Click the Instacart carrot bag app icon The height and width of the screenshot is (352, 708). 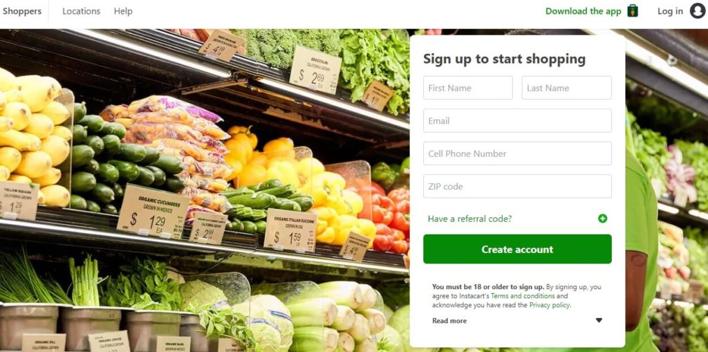point(633,11)
